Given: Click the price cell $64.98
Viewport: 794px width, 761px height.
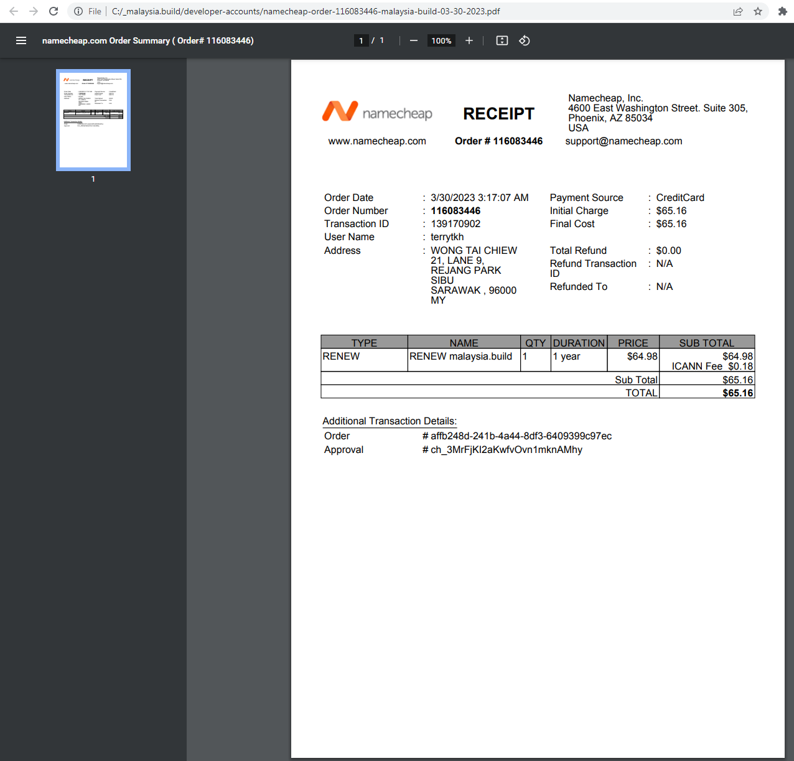Looking at the screenshot, I should 633,360.
